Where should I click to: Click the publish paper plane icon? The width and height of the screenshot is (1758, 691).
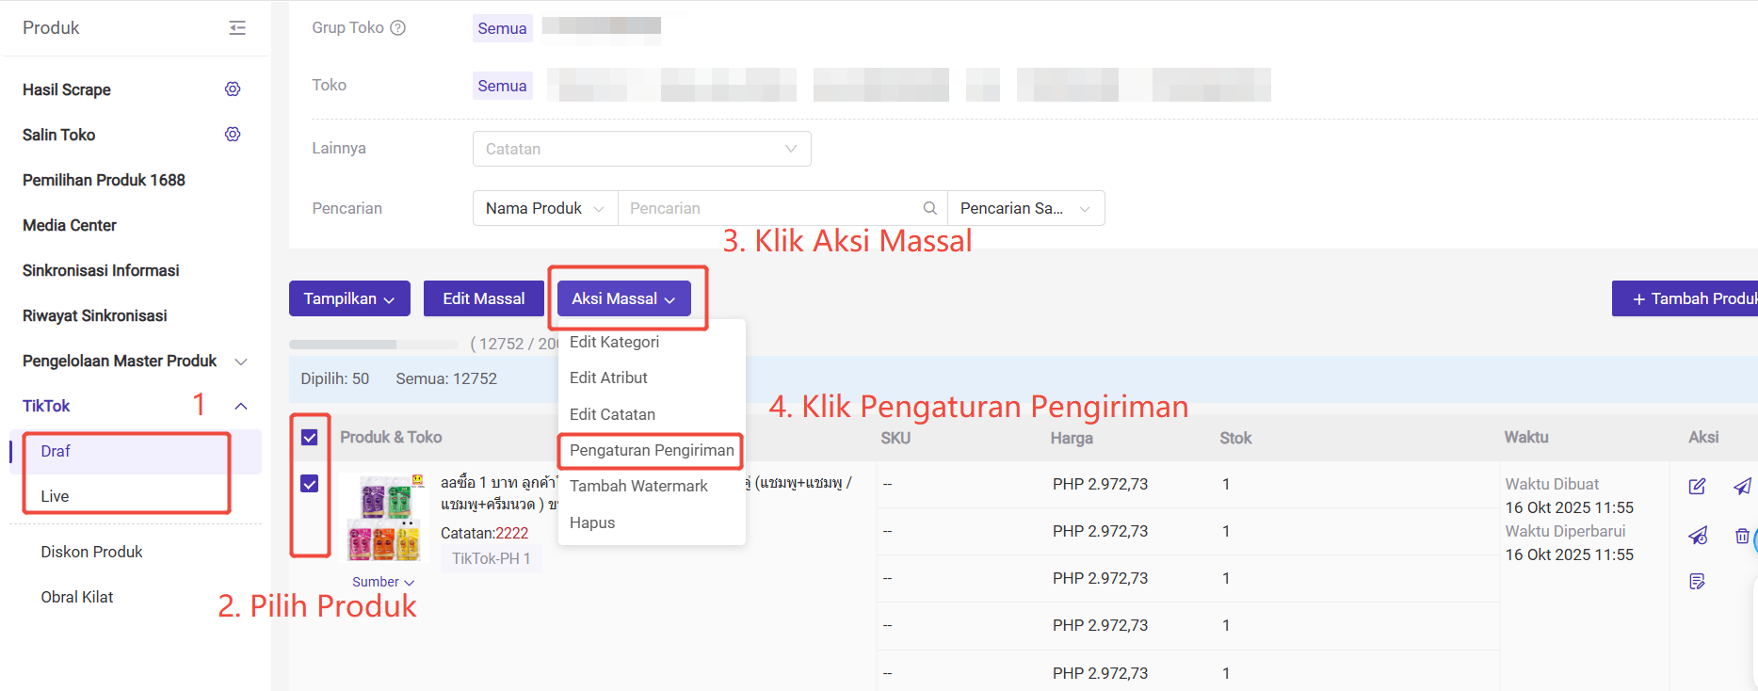pyautogui.click(x=1742, y=487)
